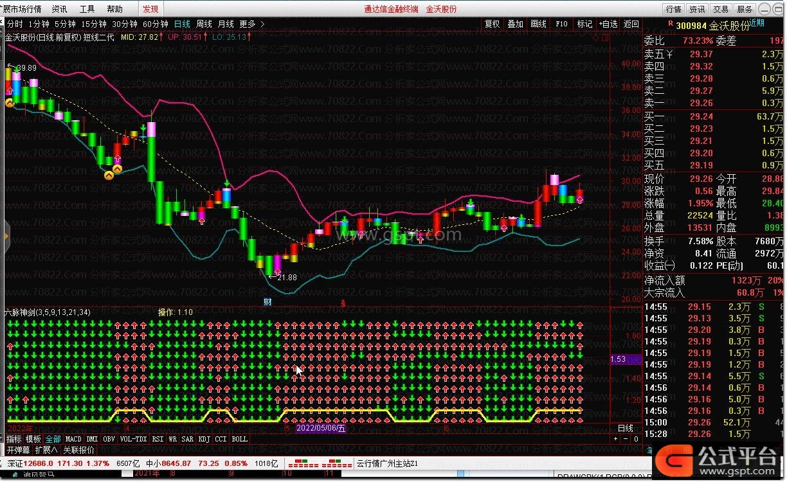This screenshot has height=482, width=787.
Task: Add stock via +自选 button
Action: click(x=608, y=24)
